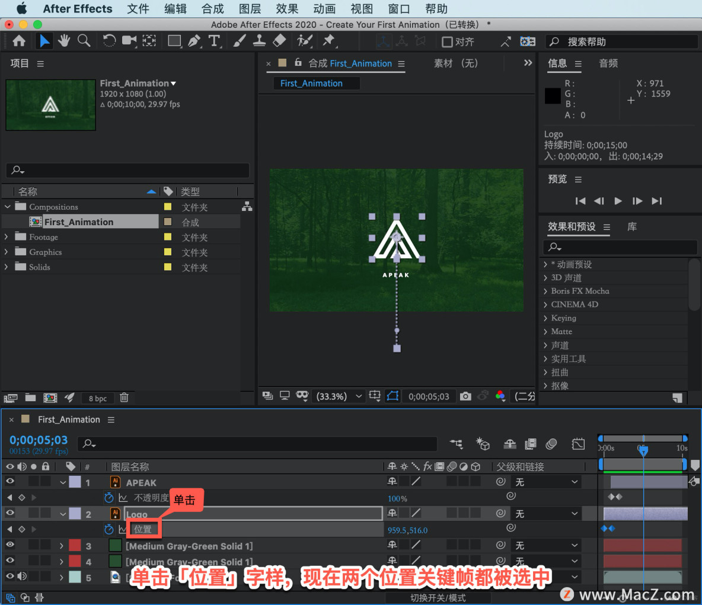Hide the APEAK layer visibility
This screenshot has height=605, width=702.
click(9, 482)
